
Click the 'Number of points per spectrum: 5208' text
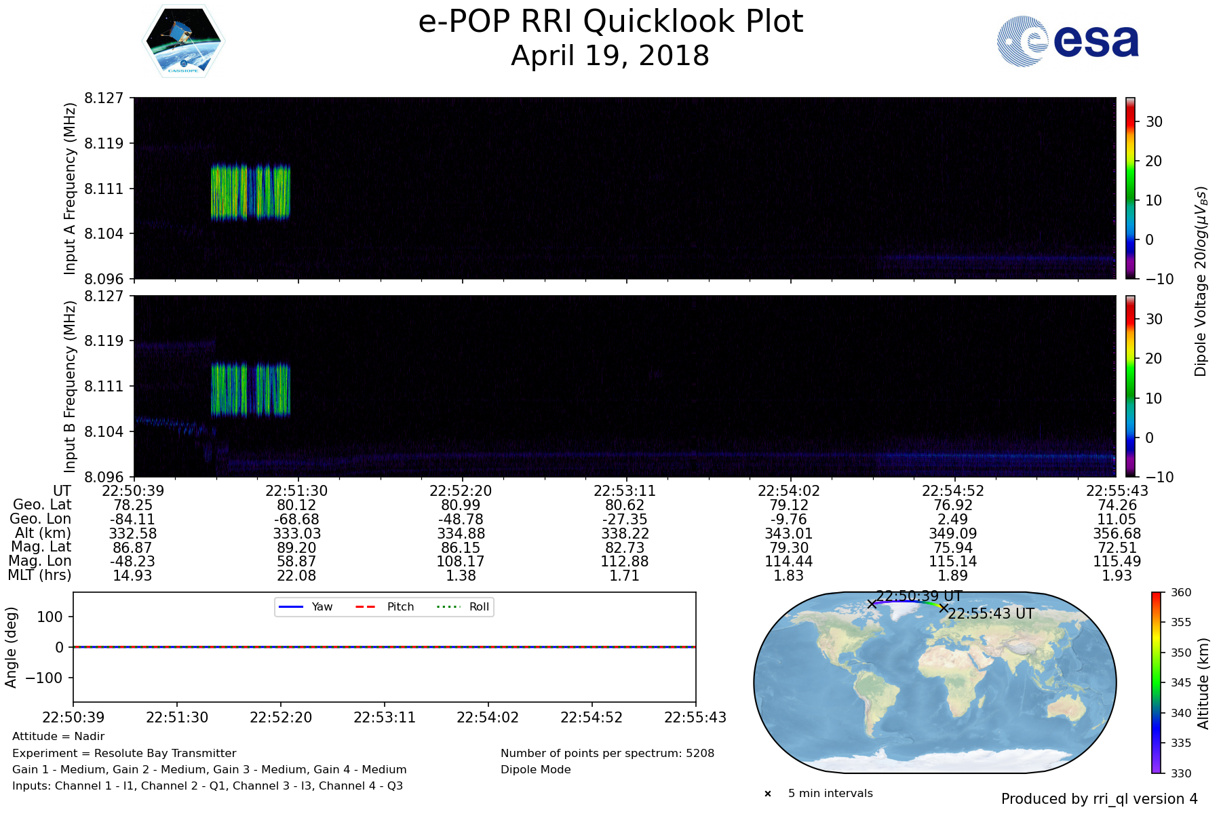[607, 753]
